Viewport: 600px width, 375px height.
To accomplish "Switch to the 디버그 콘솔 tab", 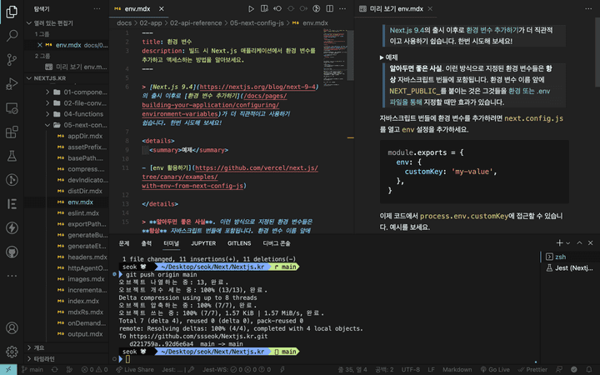I will 277,243.
